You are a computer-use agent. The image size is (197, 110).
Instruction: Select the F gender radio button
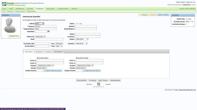coord(76,24)
